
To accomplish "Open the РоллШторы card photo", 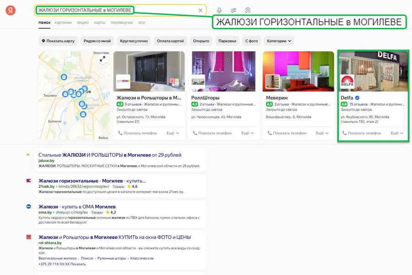I will click(223, 71).
